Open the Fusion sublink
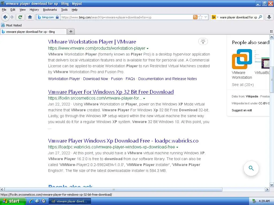 click(x=117, y=79)
